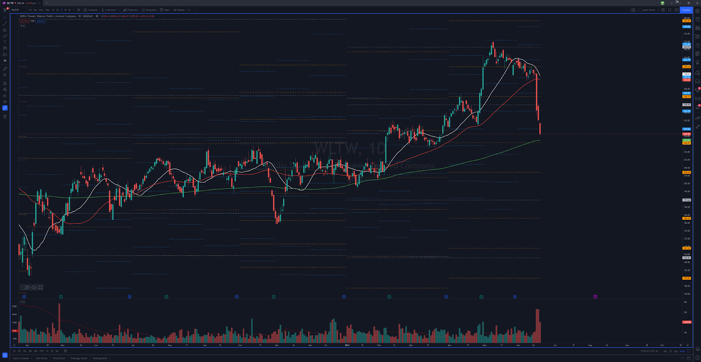Open the browser tab list chevron
This screenshot has width=701, height=362.
[x=671, y=3]
